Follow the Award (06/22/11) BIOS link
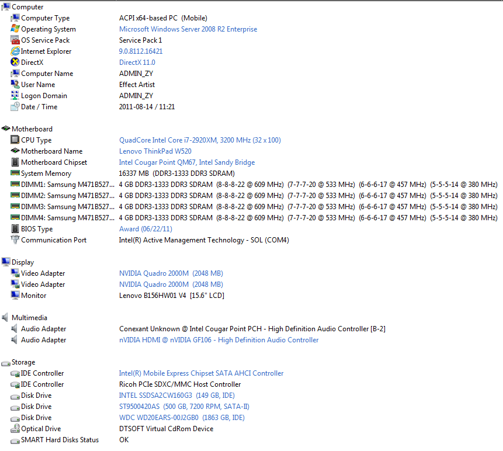The width and height of the screenshot is (503, 451). coord(145,229)
